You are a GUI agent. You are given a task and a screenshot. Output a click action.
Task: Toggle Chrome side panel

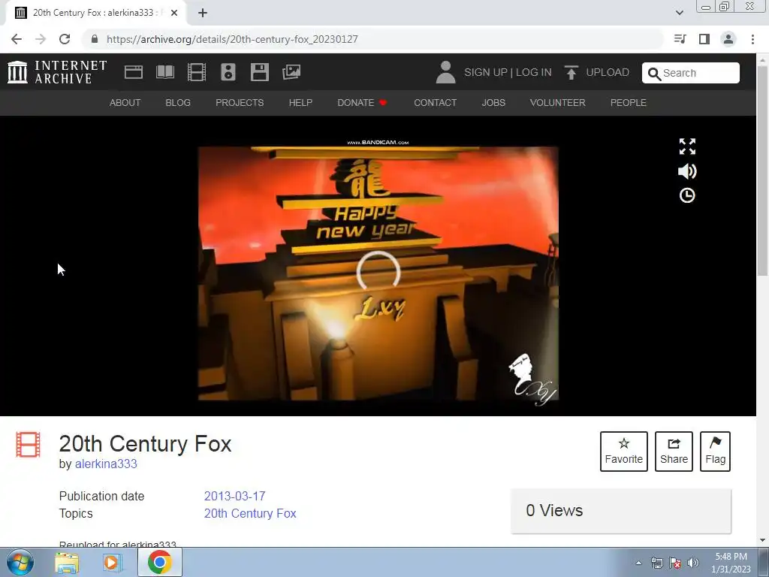click(x=704, y=39)
